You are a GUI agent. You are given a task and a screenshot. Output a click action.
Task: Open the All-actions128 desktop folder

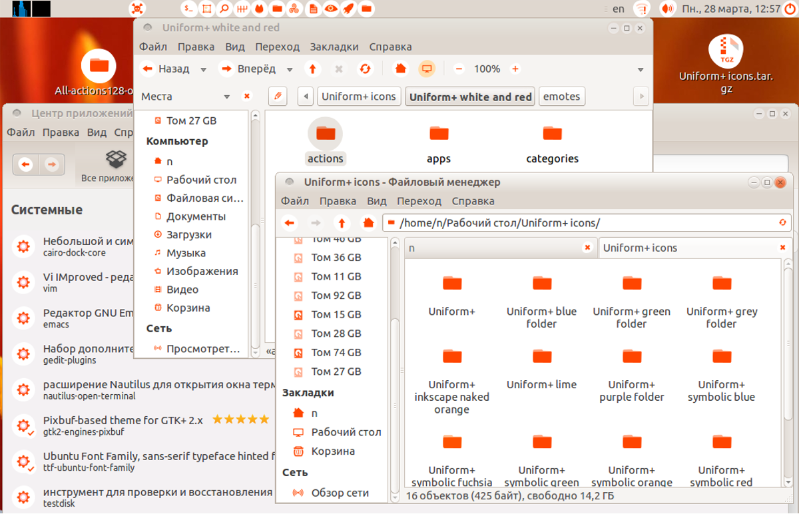coord(99,73)
